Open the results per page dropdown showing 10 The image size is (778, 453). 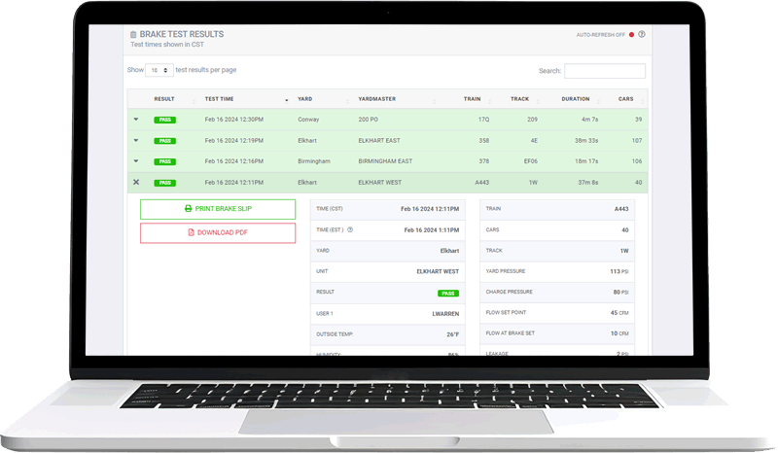coord(159,70)
